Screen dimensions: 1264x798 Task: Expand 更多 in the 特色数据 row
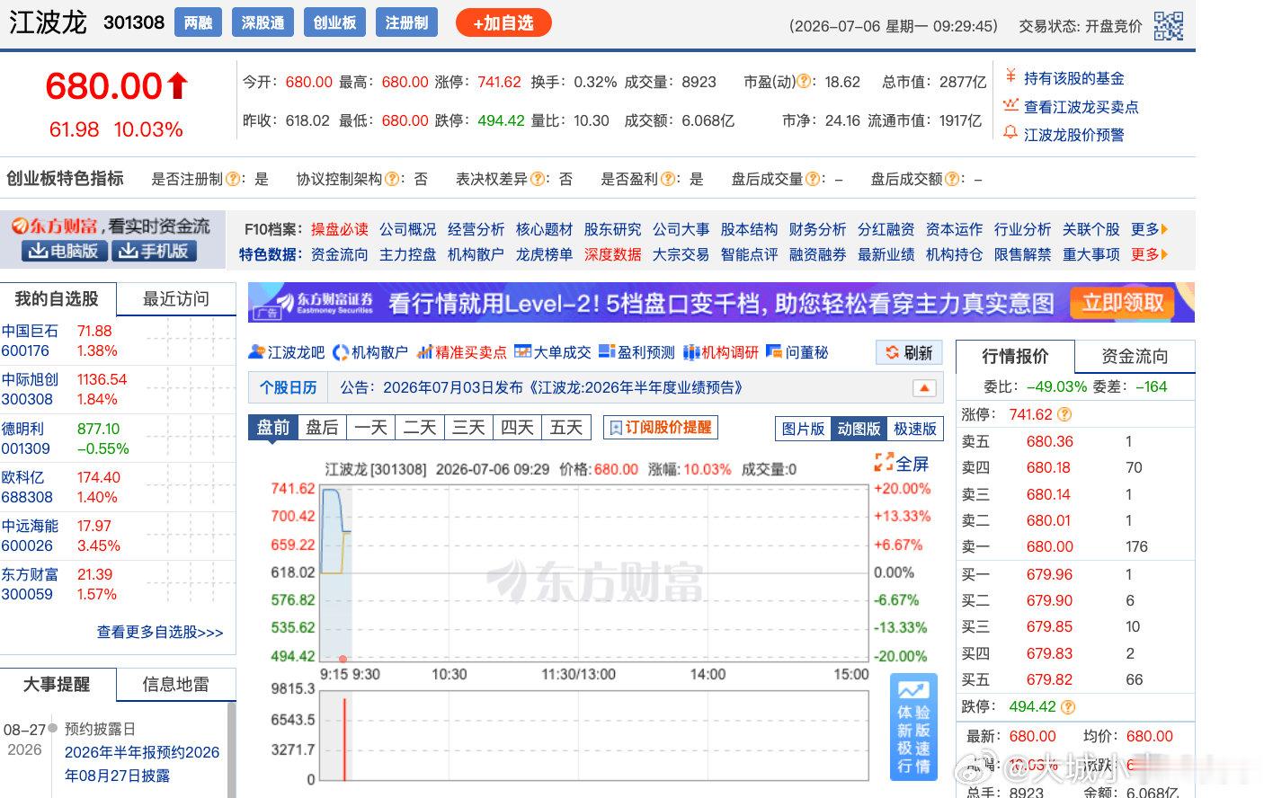click(x=1150, y=254)
